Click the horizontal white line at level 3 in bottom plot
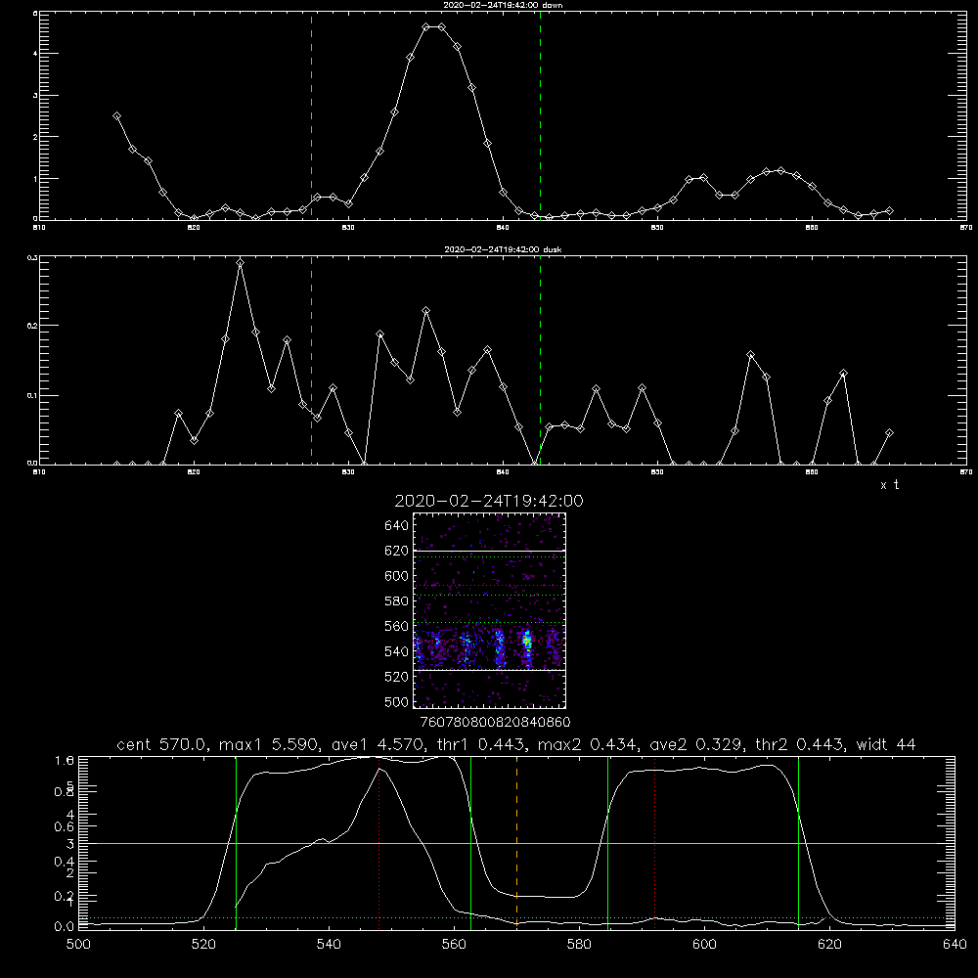978x978 pixels. 516,843
